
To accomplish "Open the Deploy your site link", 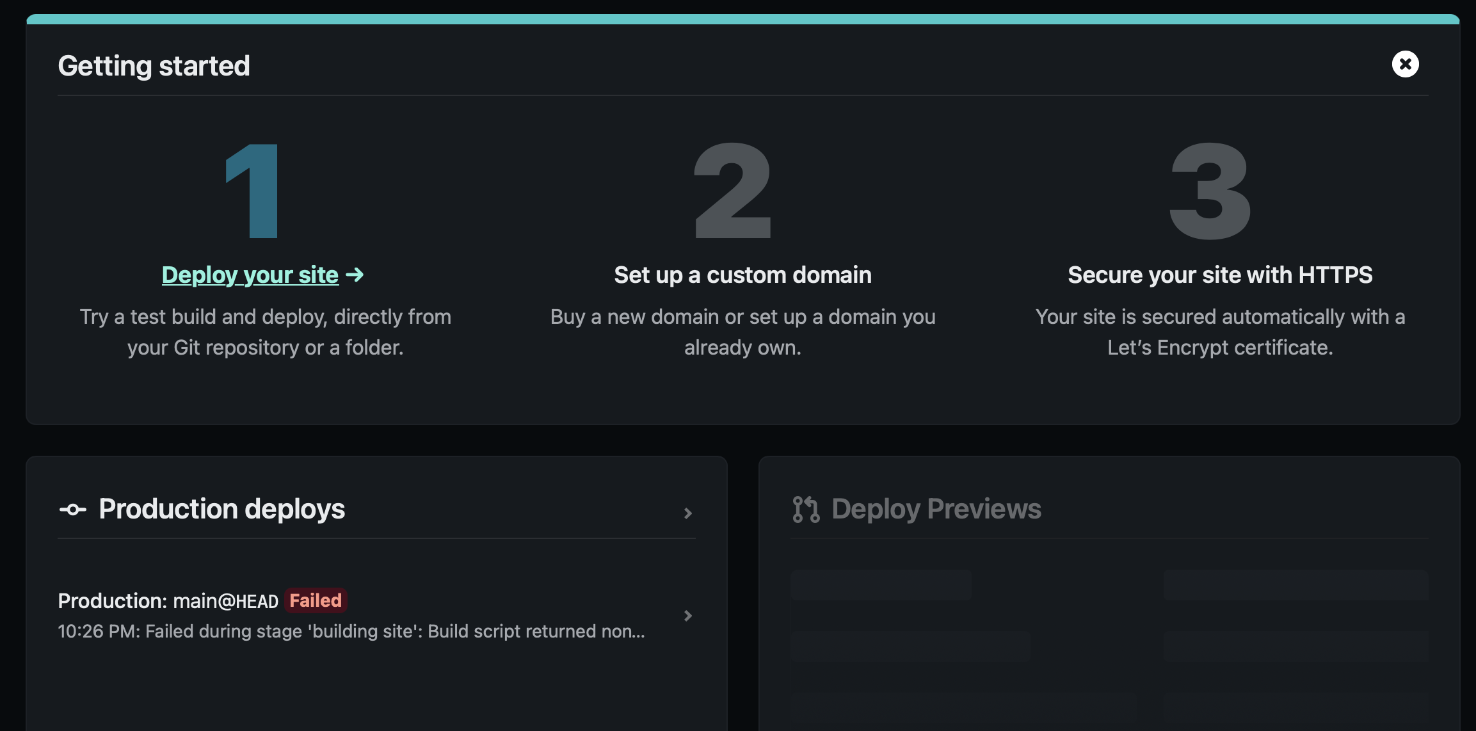I will 250,275.
